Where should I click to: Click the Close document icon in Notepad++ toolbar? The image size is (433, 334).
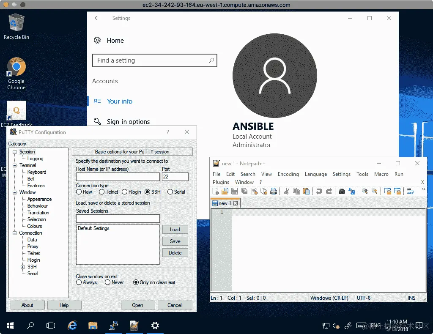(254, 191)
